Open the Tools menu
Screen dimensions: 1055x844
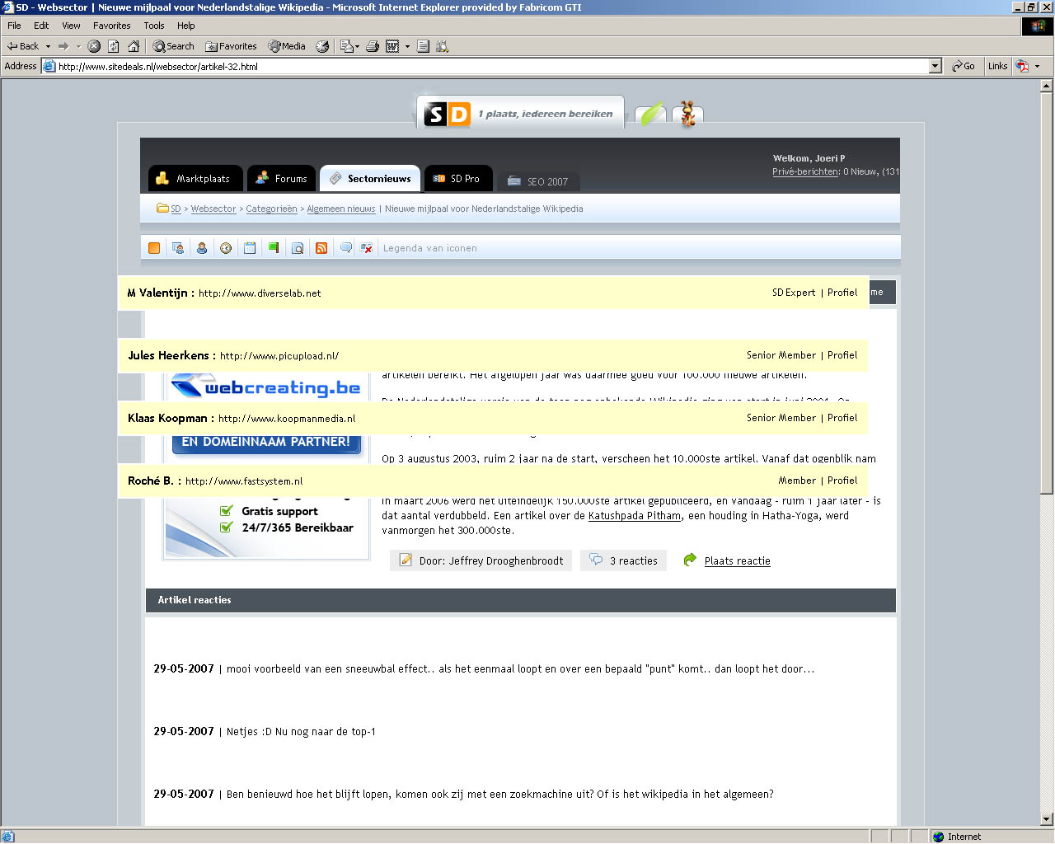click(x=154, y=26)
